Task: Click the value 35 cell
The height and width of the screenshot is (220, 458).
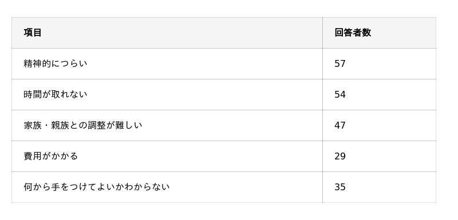Action: [x=379, y=187]
